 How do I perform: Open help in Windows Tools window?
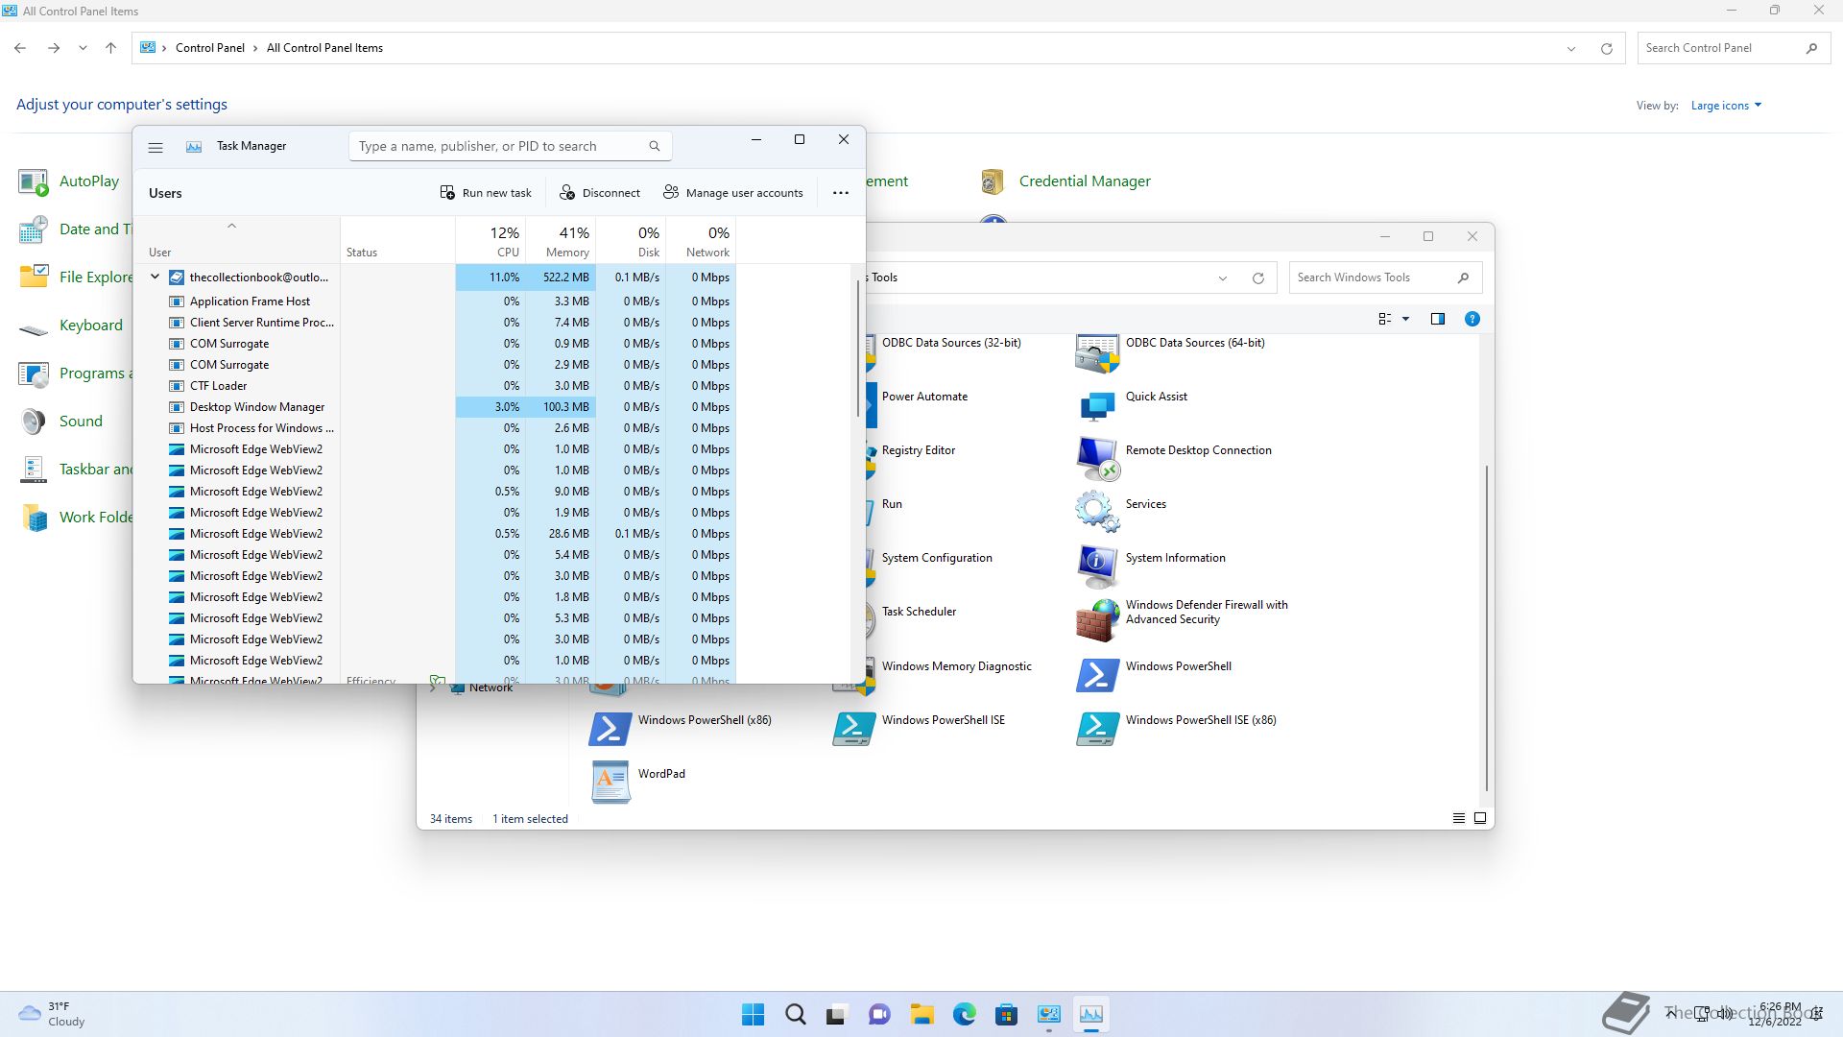coord(1472,319)
